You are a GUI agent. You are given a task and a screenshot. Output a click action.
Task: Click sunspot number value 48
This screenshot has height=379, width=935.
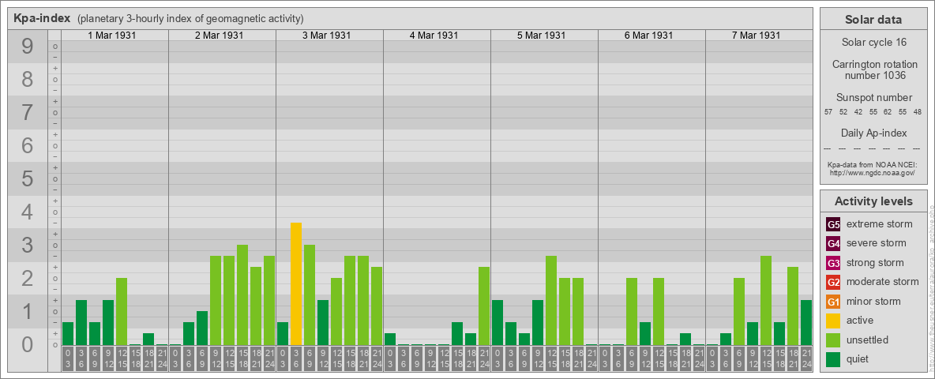(x=918, y=111)
